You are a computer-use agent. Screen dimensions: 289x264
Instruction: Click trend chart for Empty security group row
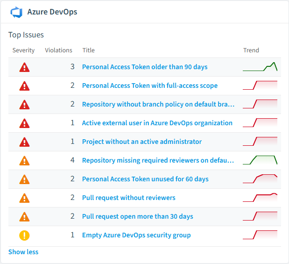point(260,235)
